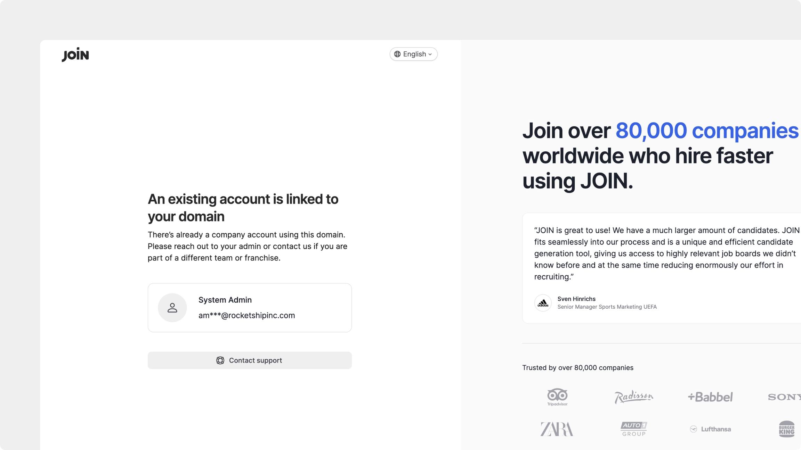This screenshot has width=801, height=450.
Task: Open the English language dropdown
Action: pos(413,54)
